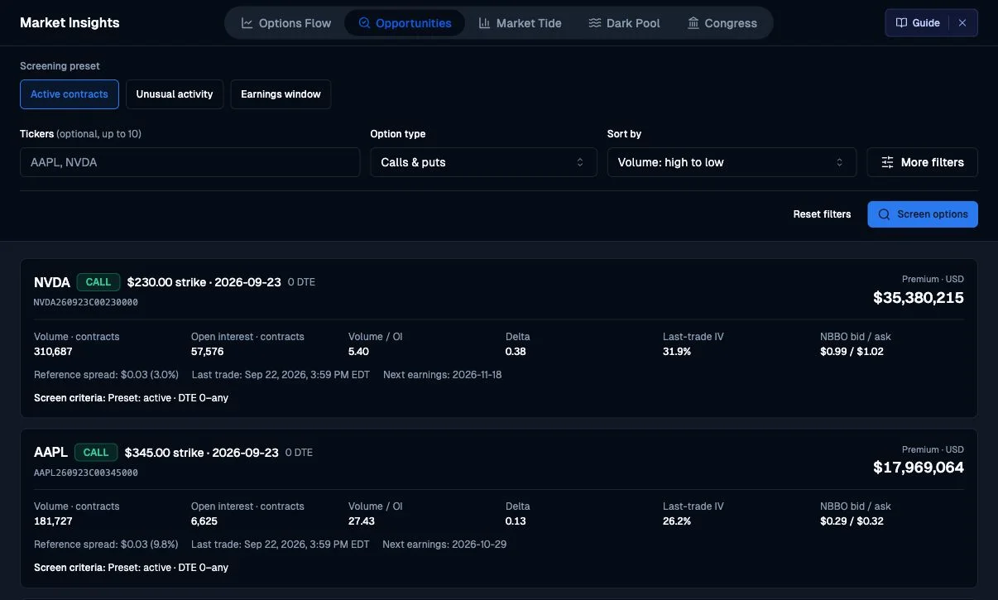Open the Guide button
998x600 pixels.
pyautogui.click(x=917, y=23)
